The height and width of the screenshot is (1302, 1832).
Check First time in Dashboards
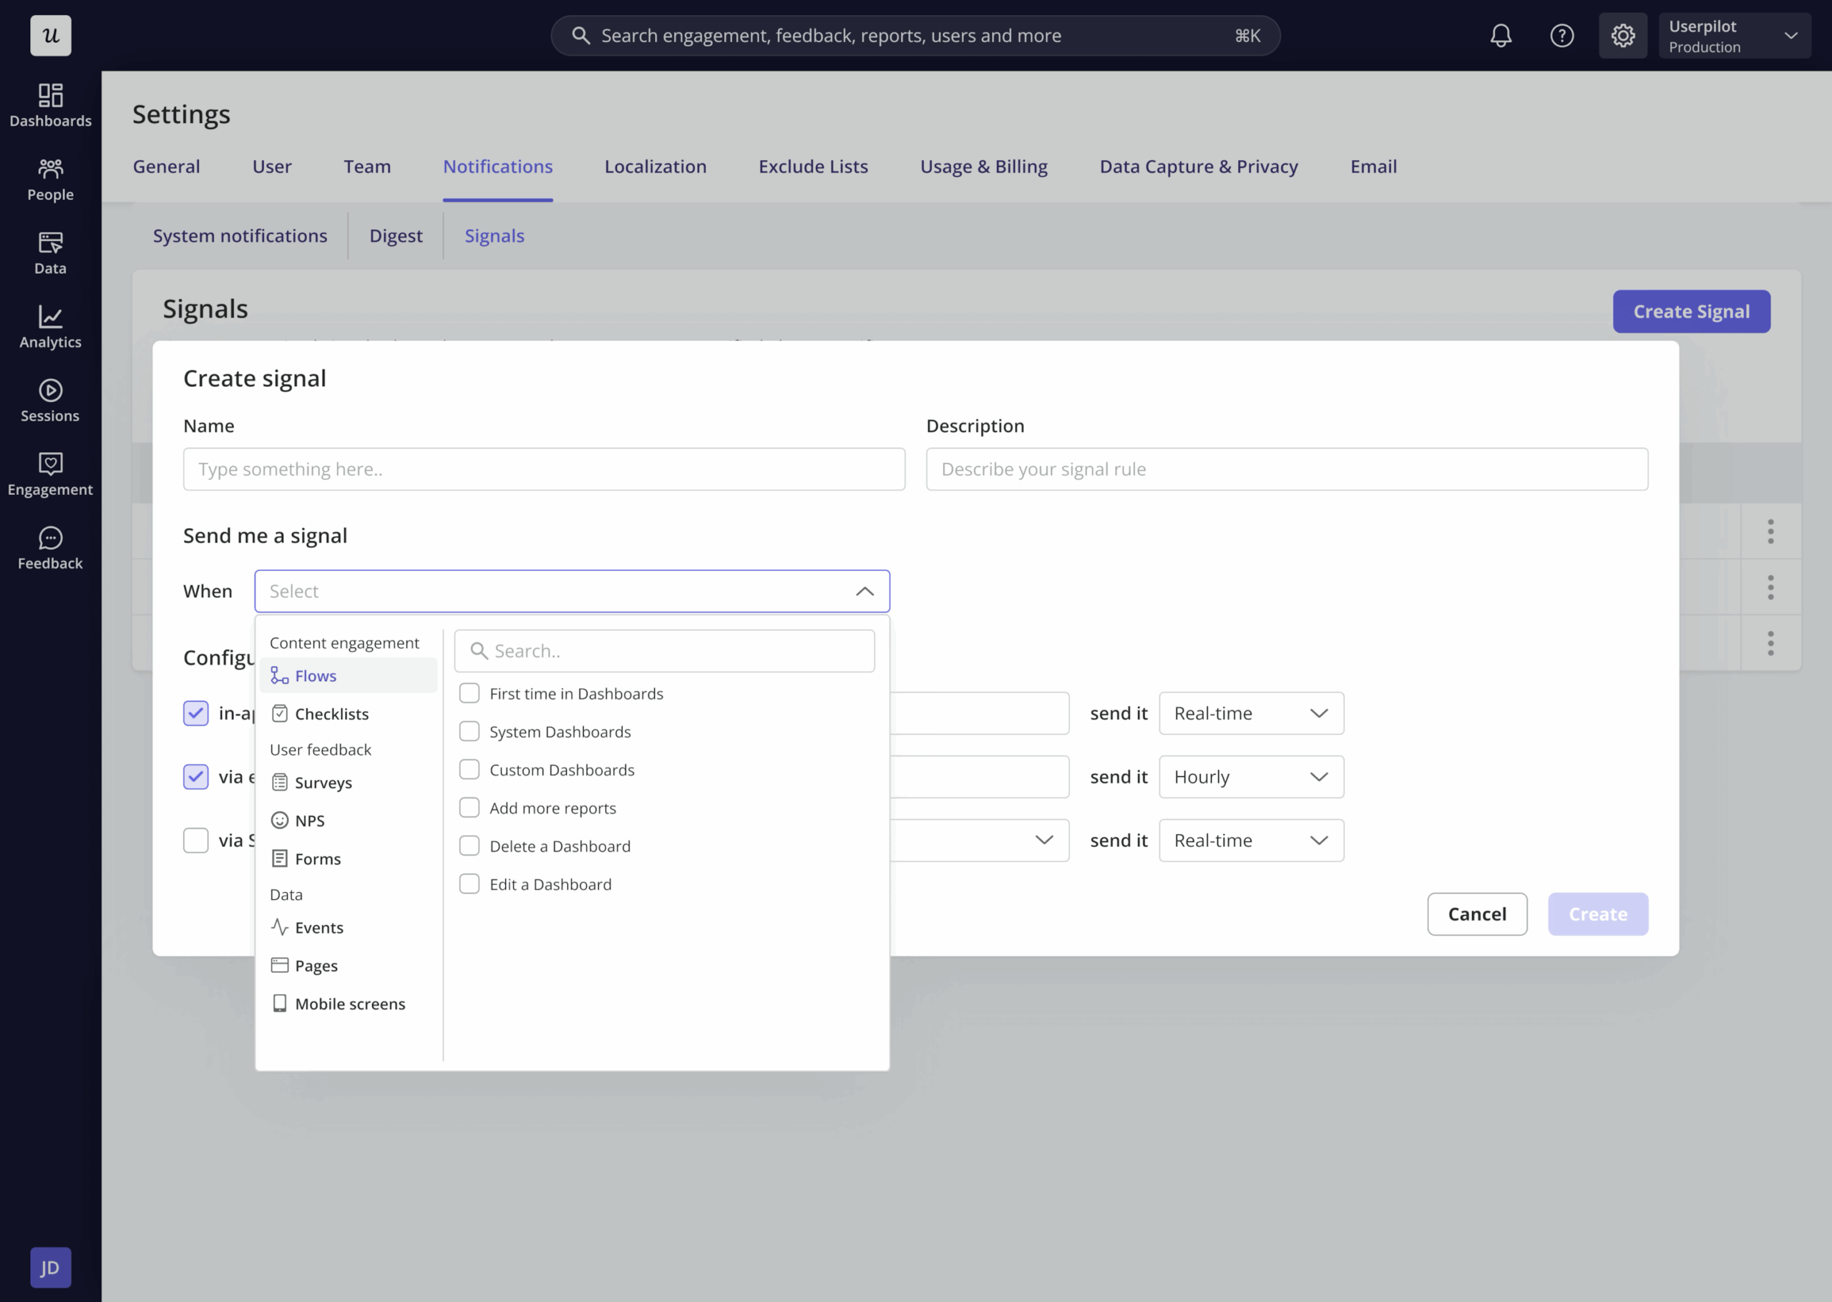(x=470, y=692)
